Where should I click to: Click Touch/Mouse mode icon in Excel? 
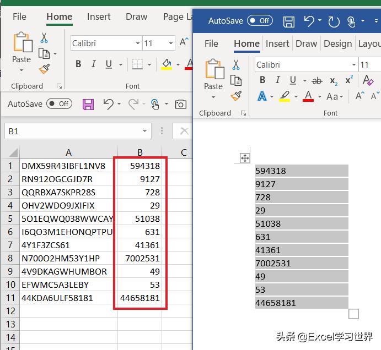pyautogui.click(x=155, y=105)
